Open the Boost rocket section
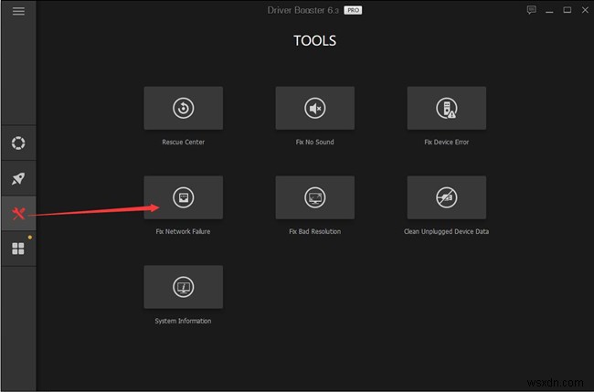 coord(18,178)
